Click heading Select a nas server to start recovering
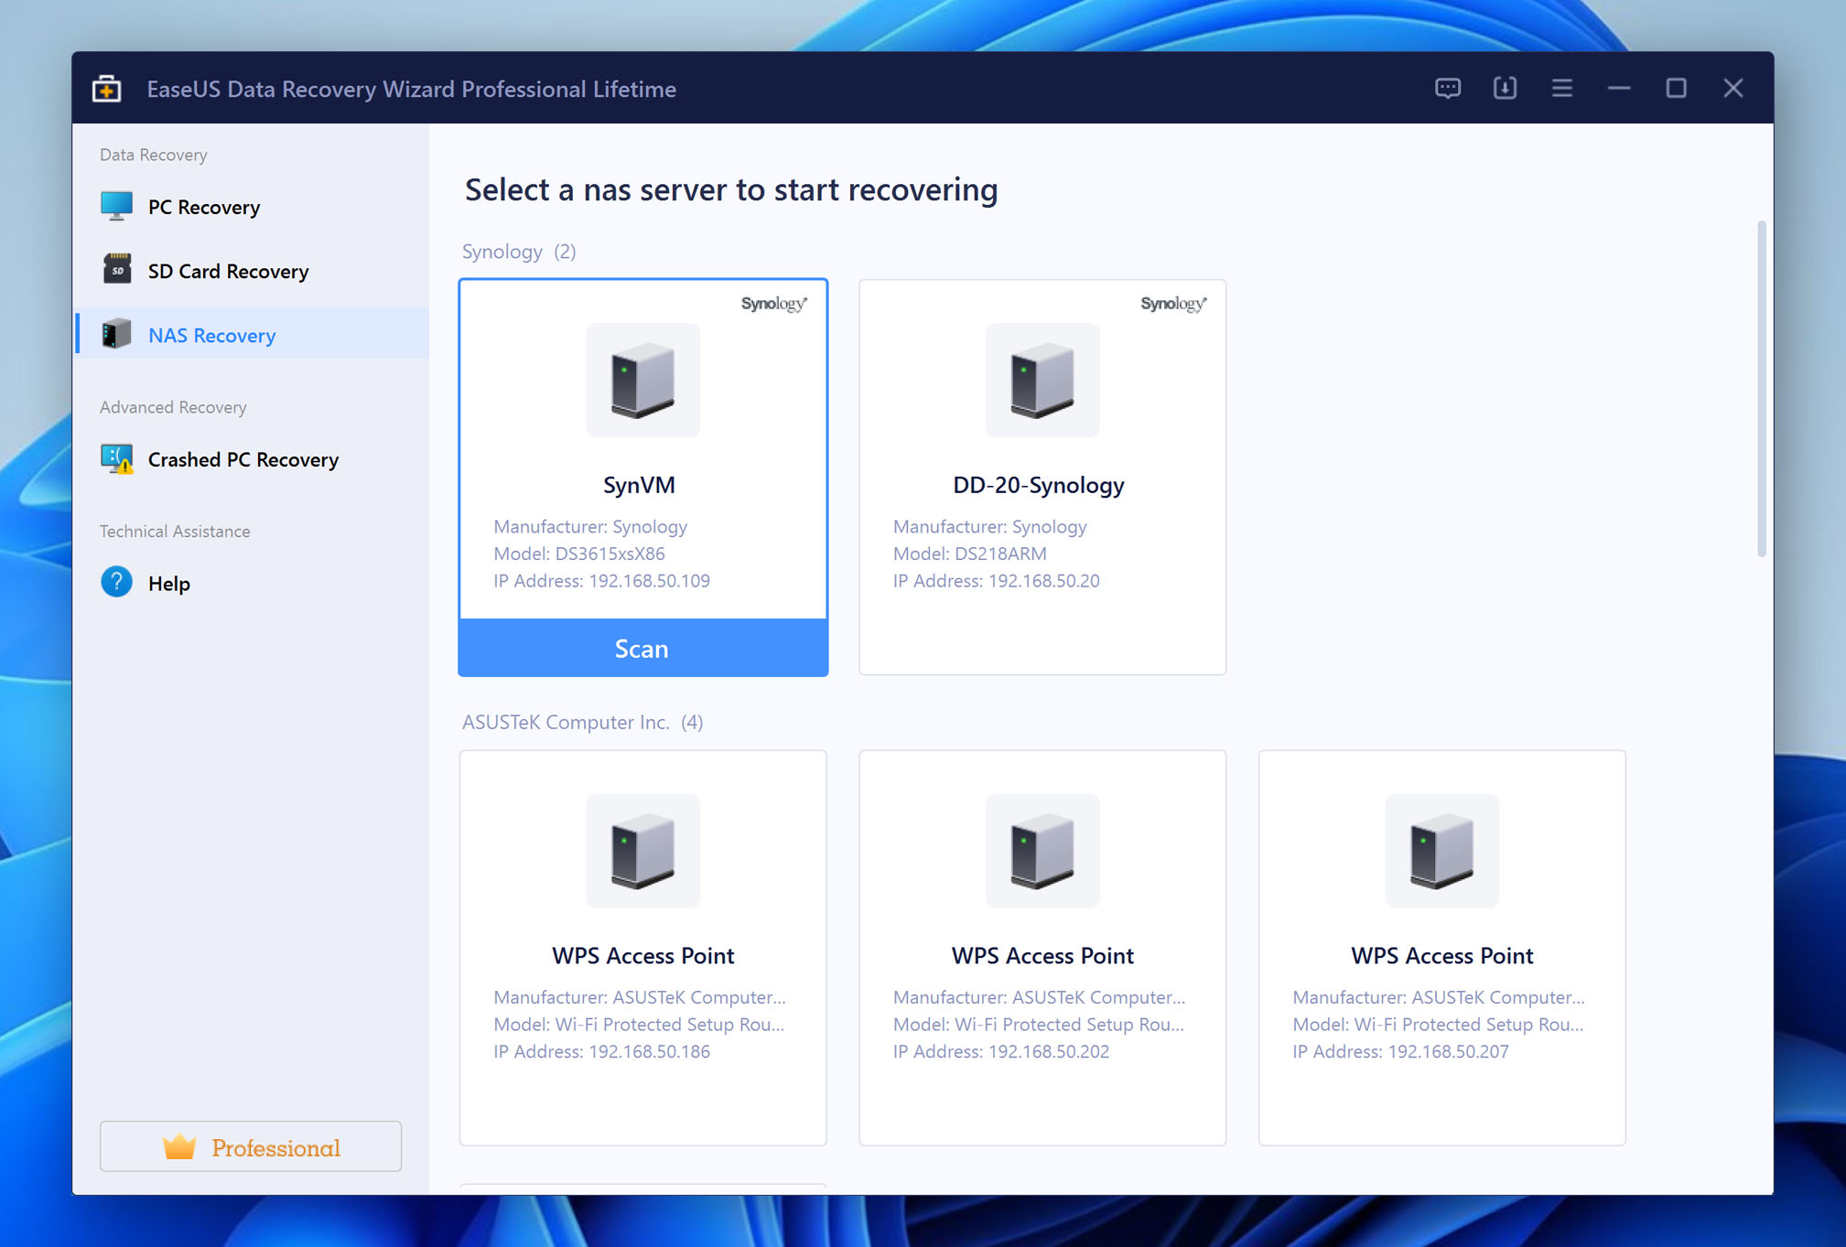 (731, 189)
